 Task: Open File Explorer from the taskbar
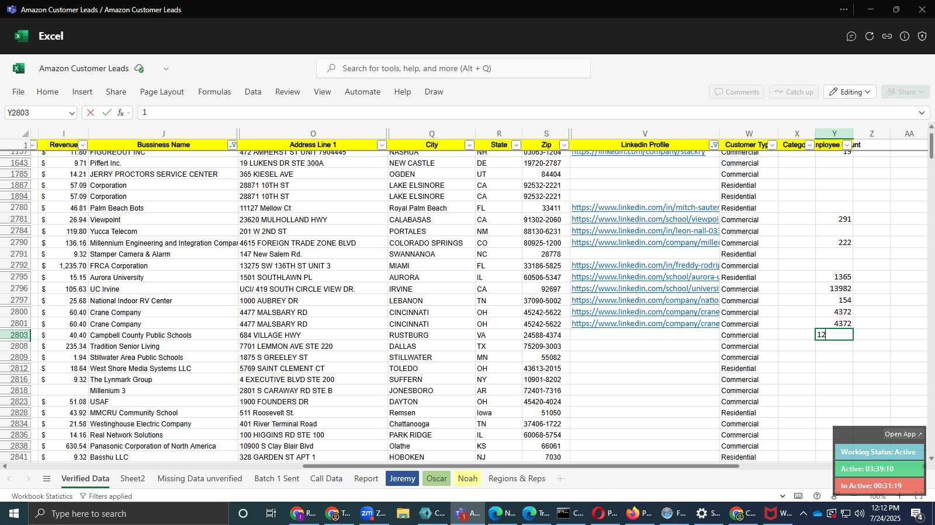coord(403,513)
